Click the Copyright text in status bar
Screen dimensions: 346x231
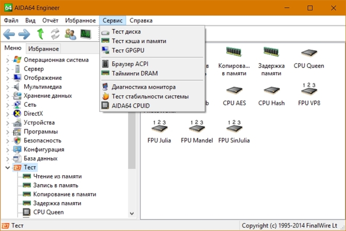(290, 225)
